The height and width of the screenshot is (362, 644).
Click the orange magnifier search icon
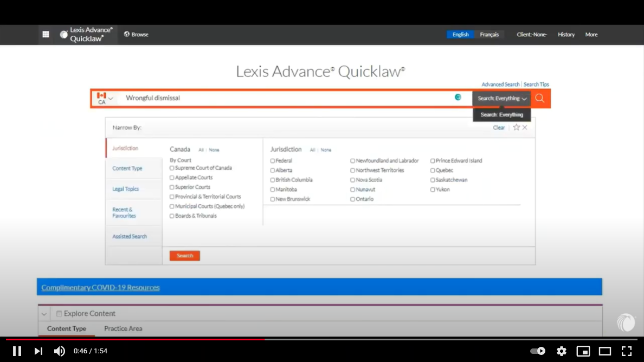pos(540,98)
